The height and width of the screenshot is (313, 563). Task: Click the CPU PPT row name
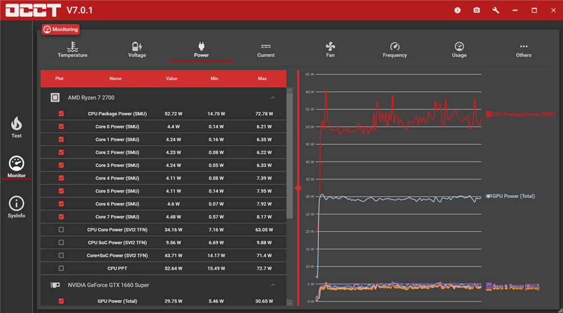click(x=118, y=268)
